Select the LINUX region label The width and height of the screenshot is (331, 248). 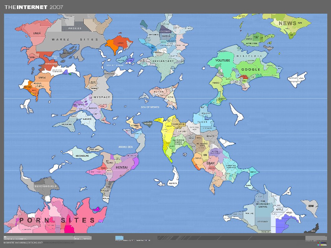37,33
